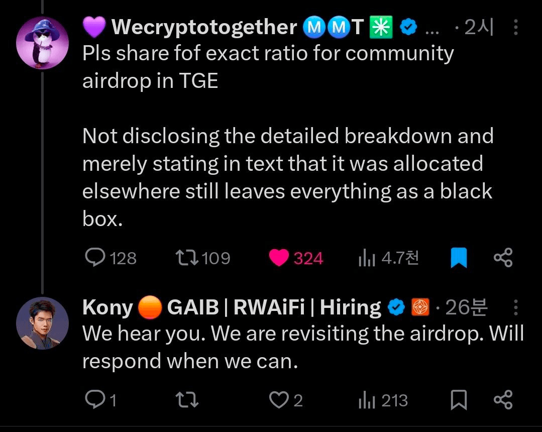The height and width of the screenshot is (432, 542).
Task: Share Wecryptotogether's post
Action: (503, 258)
